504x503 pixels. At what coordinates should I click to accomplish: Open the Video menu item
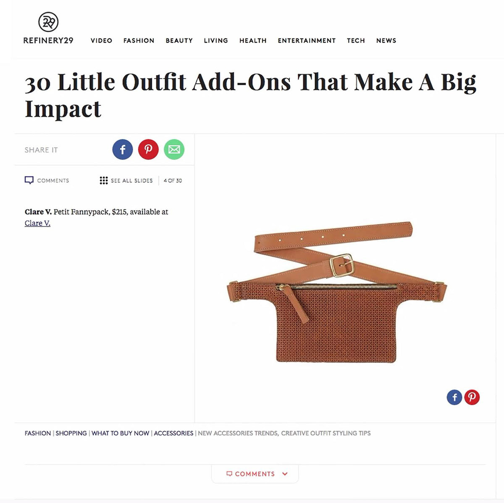102,41
